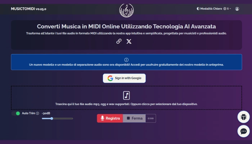252x144 pixels.
Task: Click the music file upload icon
Action: [126, 95]
